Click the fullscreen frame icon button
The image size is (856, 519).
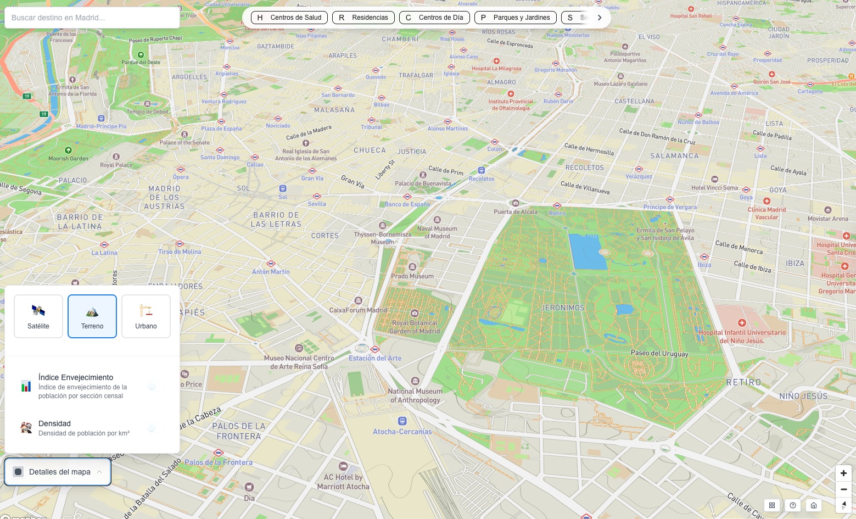pos(772,505)
